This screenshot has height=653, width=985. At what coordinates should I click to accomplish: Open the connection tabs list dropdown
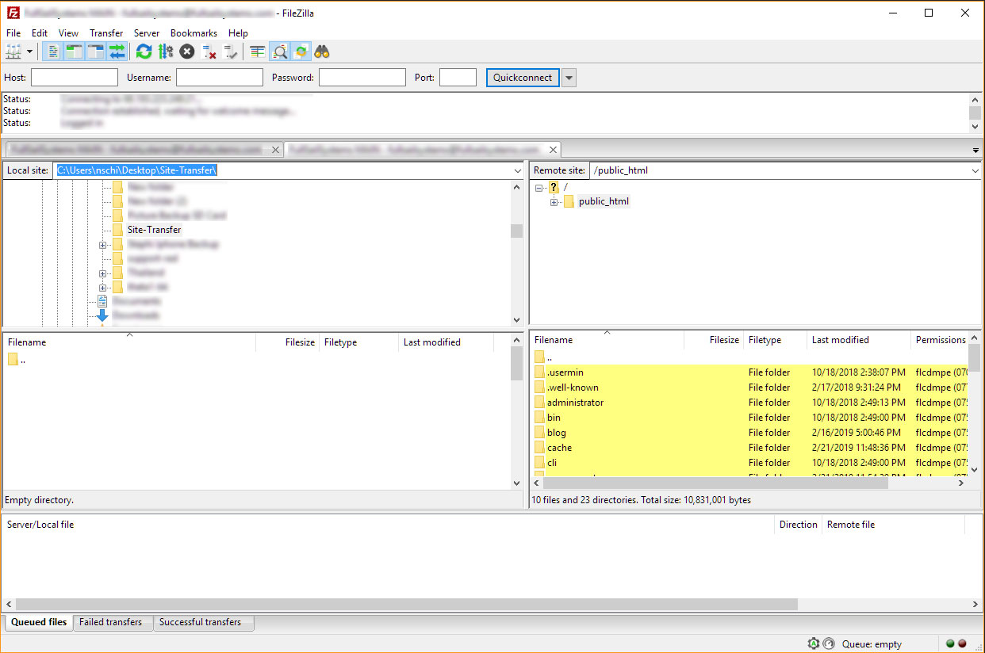pos(975,150)
